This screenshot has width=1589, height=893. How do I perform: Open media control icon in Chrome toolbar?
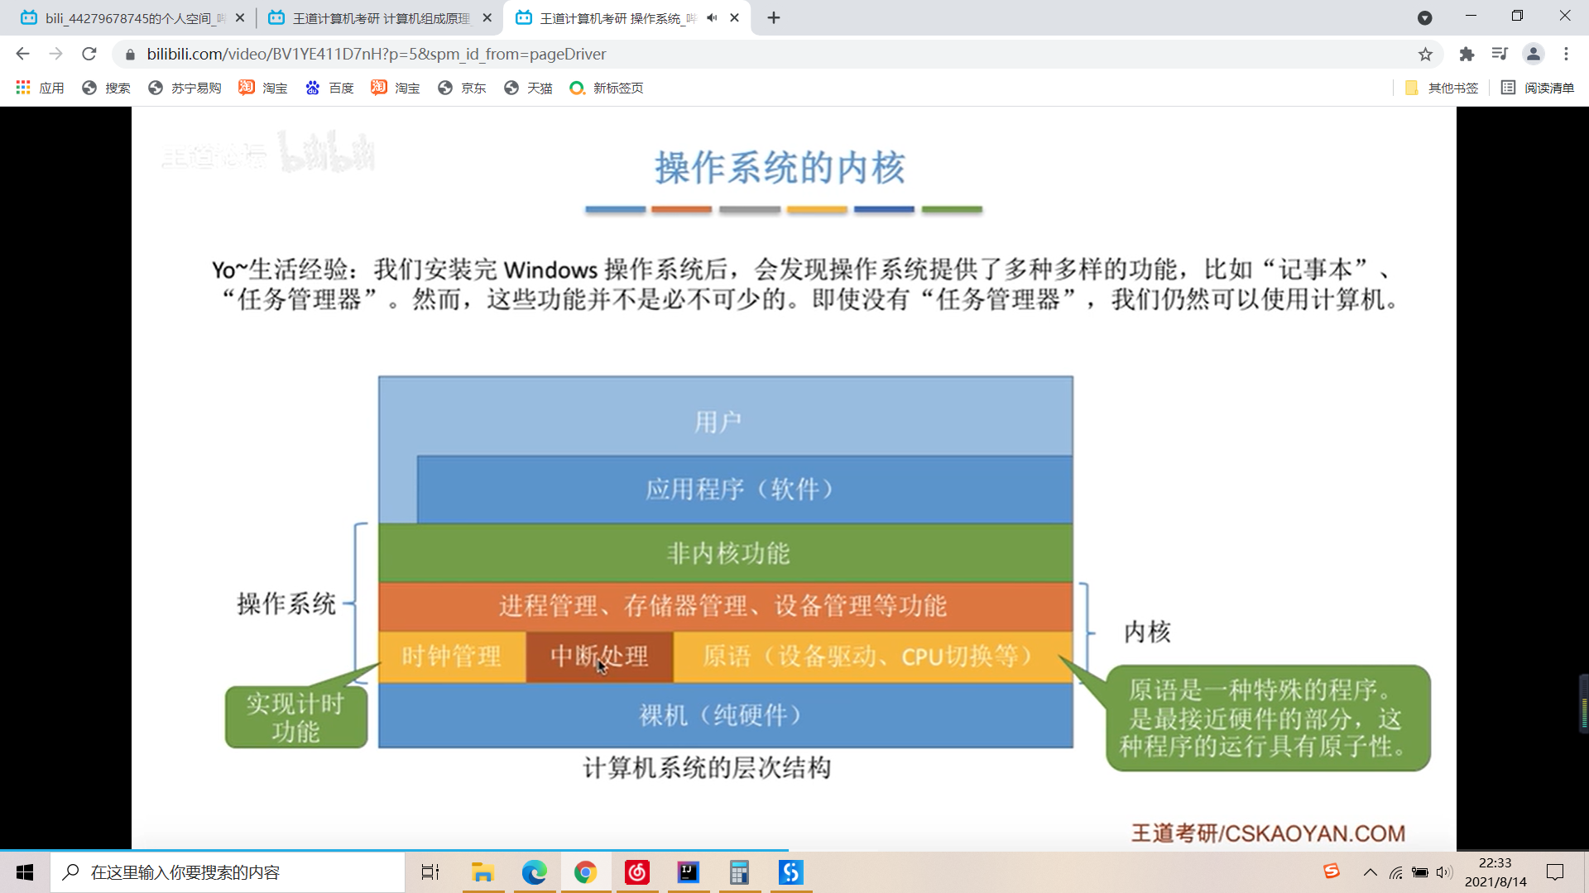pos(1500,54)
